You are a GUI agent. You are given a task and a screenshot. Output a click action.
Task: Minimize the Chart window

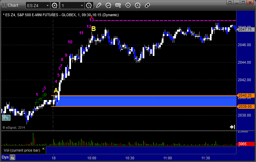point(237,2)
